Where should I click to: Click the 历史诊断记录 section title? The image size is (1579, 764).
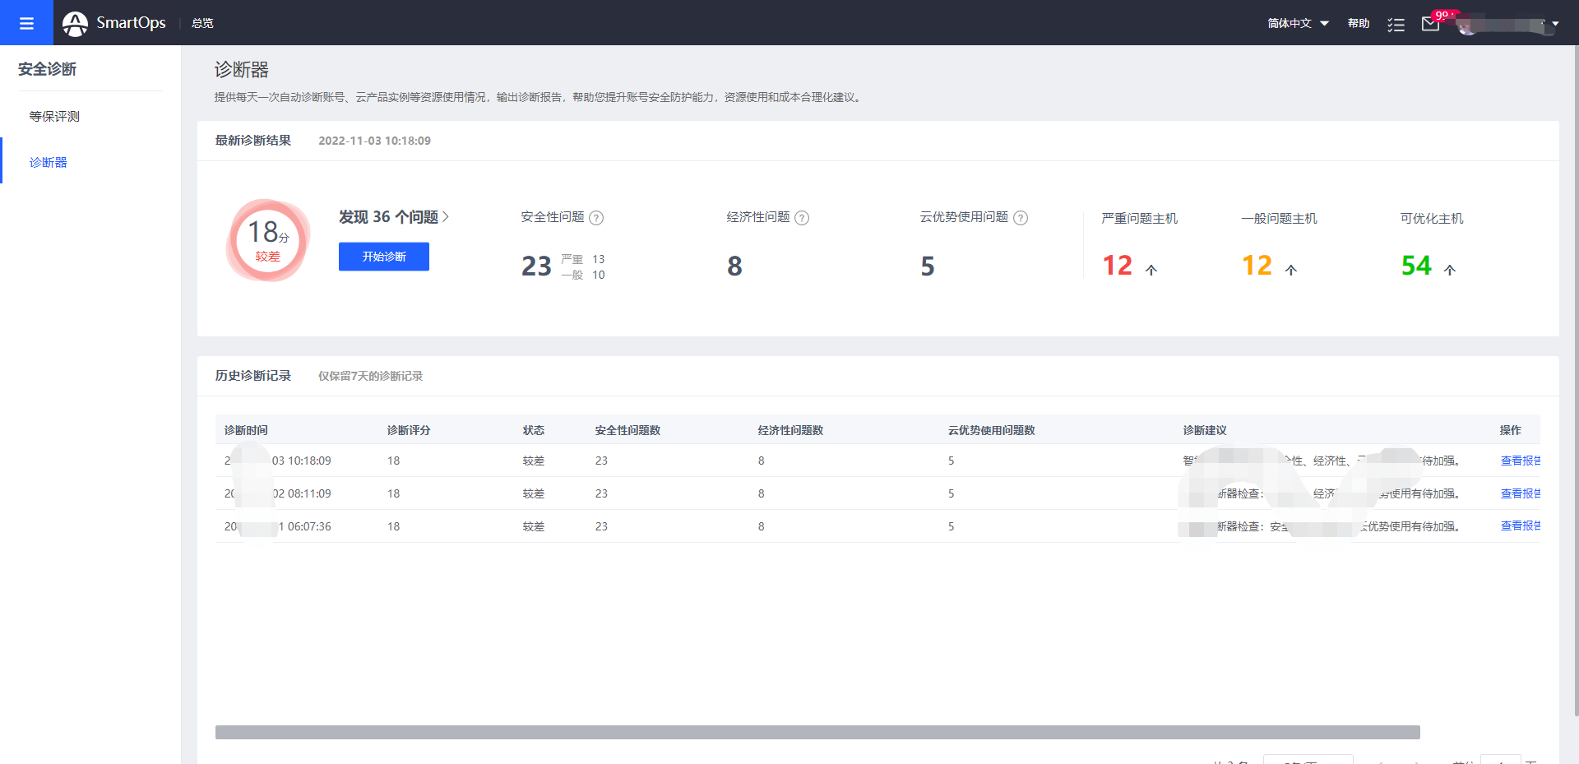(253, 376)
